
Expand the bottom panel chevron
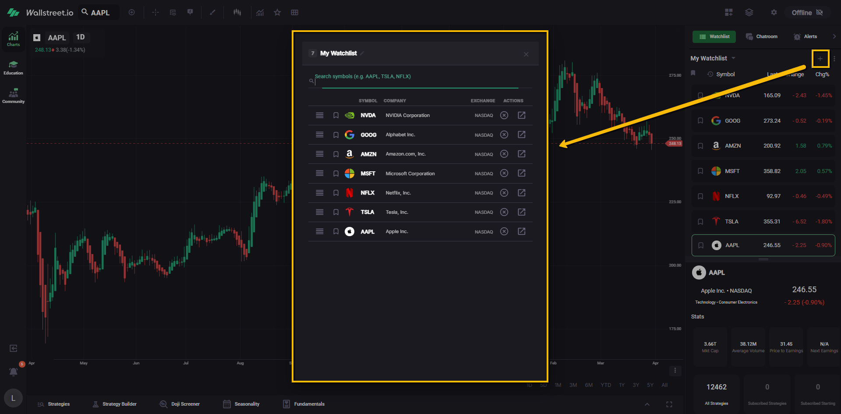(x=647, y=404)
